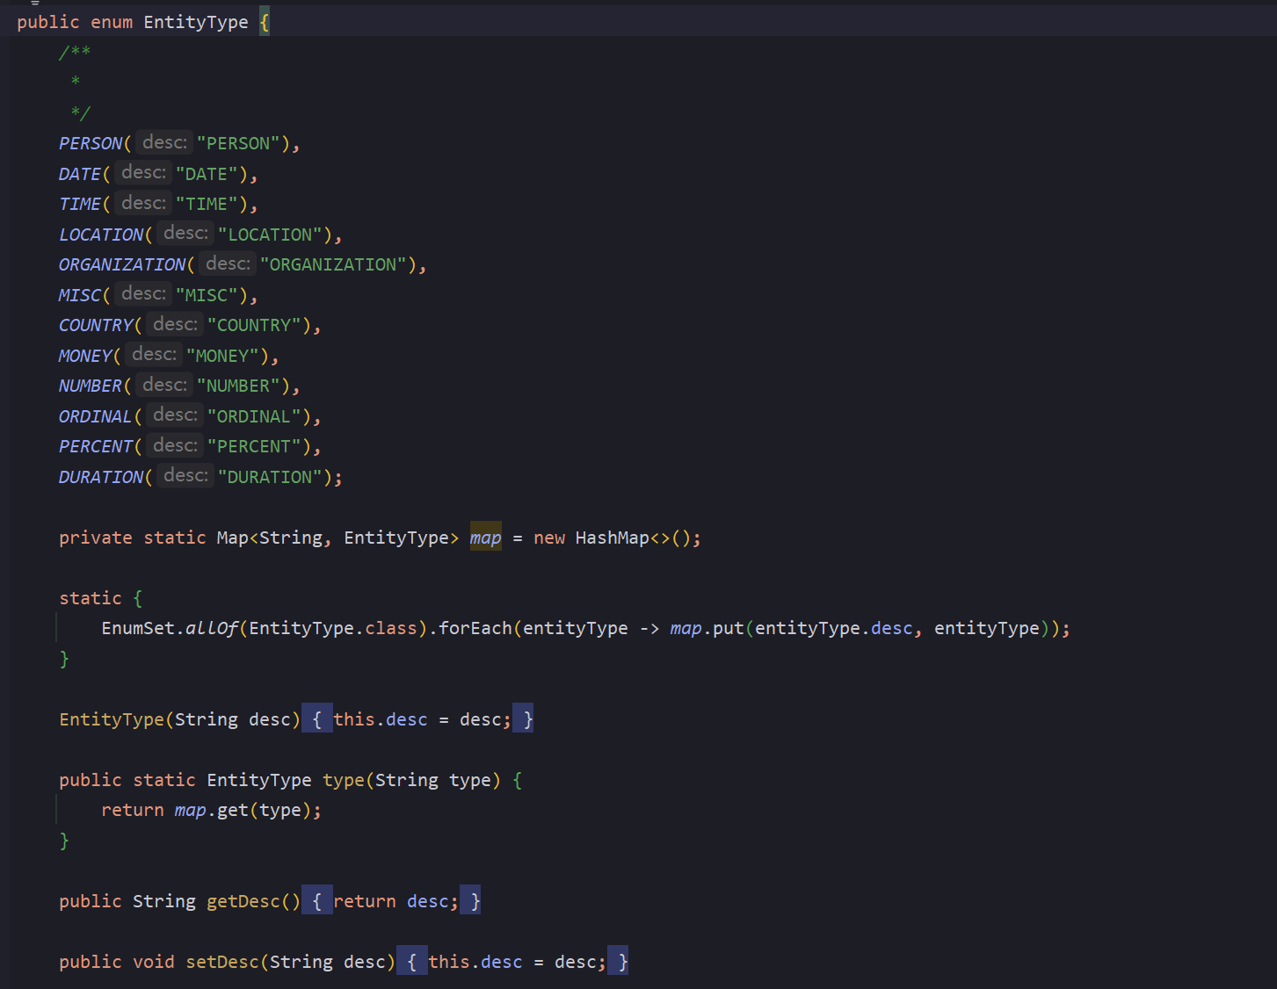Image resolution: width=1277 pixels, height=989 pixels.
Task: Click EnumSet in the static block
Action: click(138, 628)
